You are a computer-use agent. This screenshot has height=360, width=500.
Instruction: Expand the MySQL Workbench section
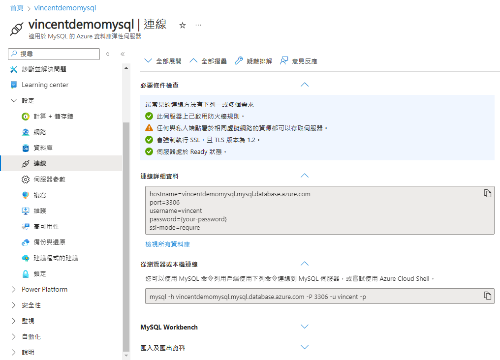[x=305, y=327]
